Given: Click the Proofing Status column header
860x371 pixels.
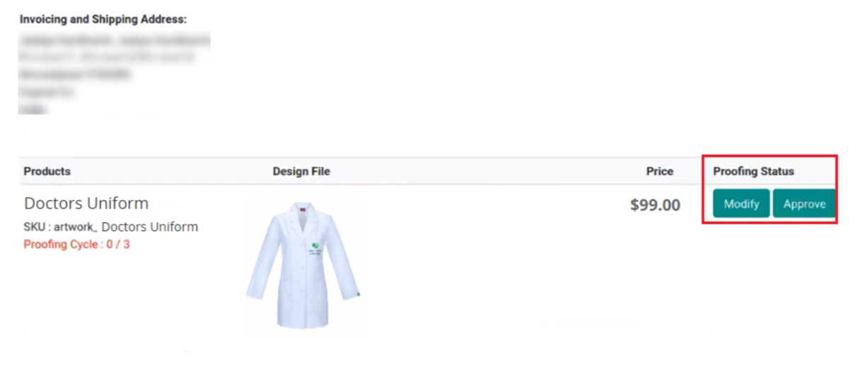Looking at the screenshot, I should coord(753,171).
